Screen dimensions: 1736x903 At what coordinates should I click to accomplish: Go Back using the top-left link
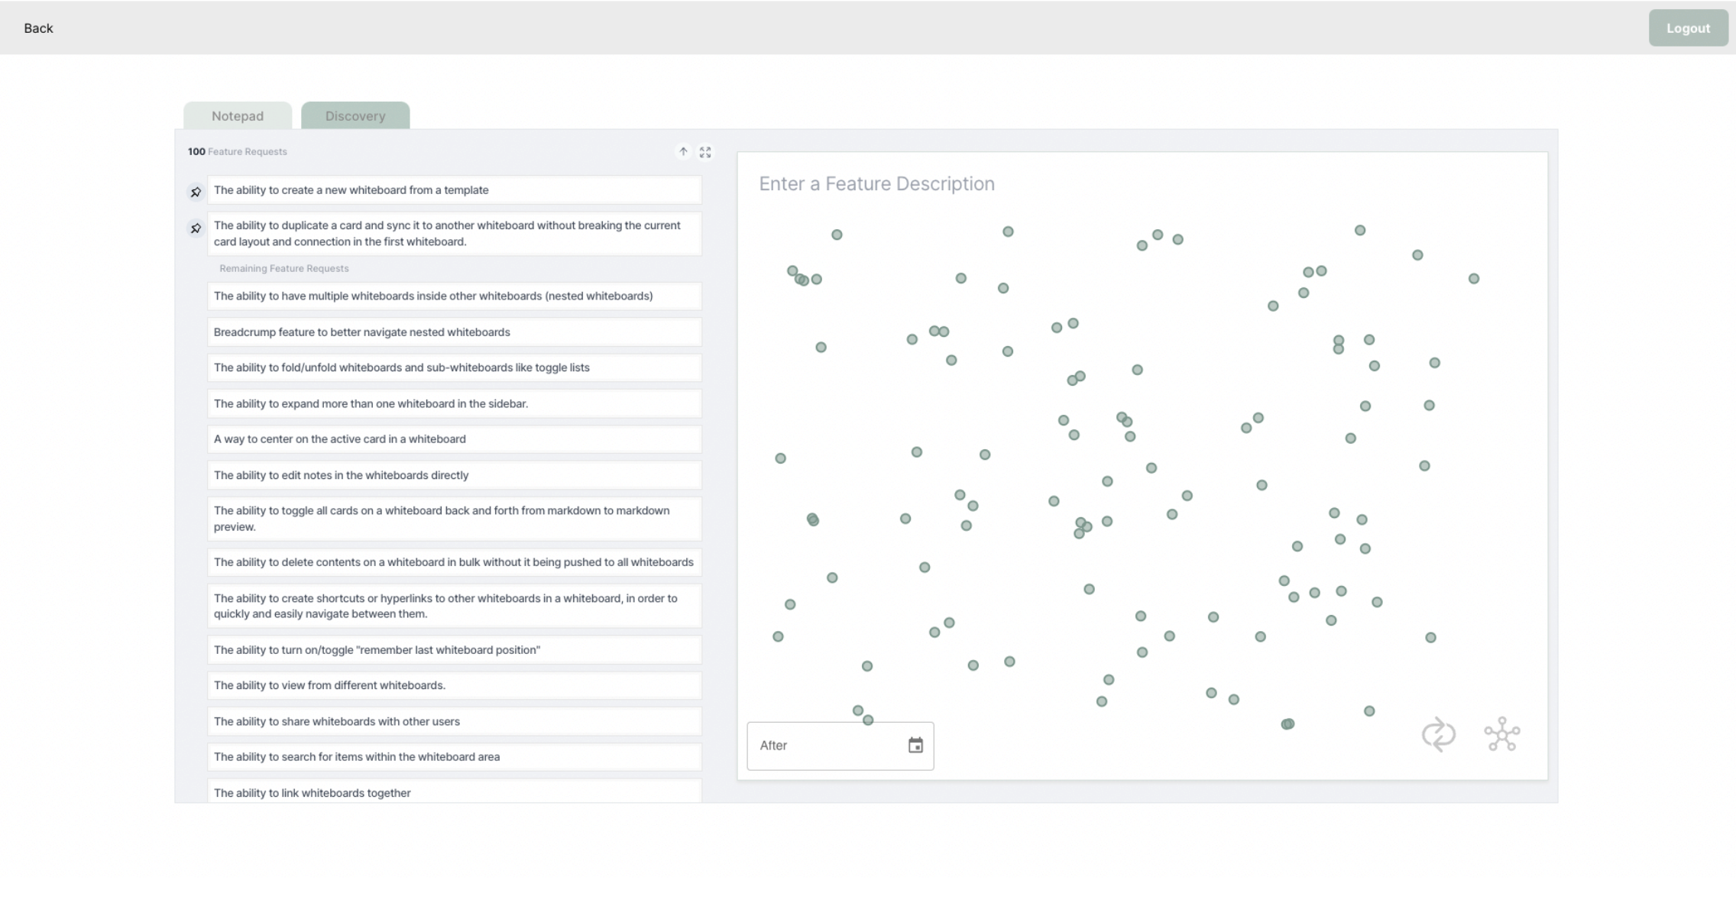tap(38, 28)
